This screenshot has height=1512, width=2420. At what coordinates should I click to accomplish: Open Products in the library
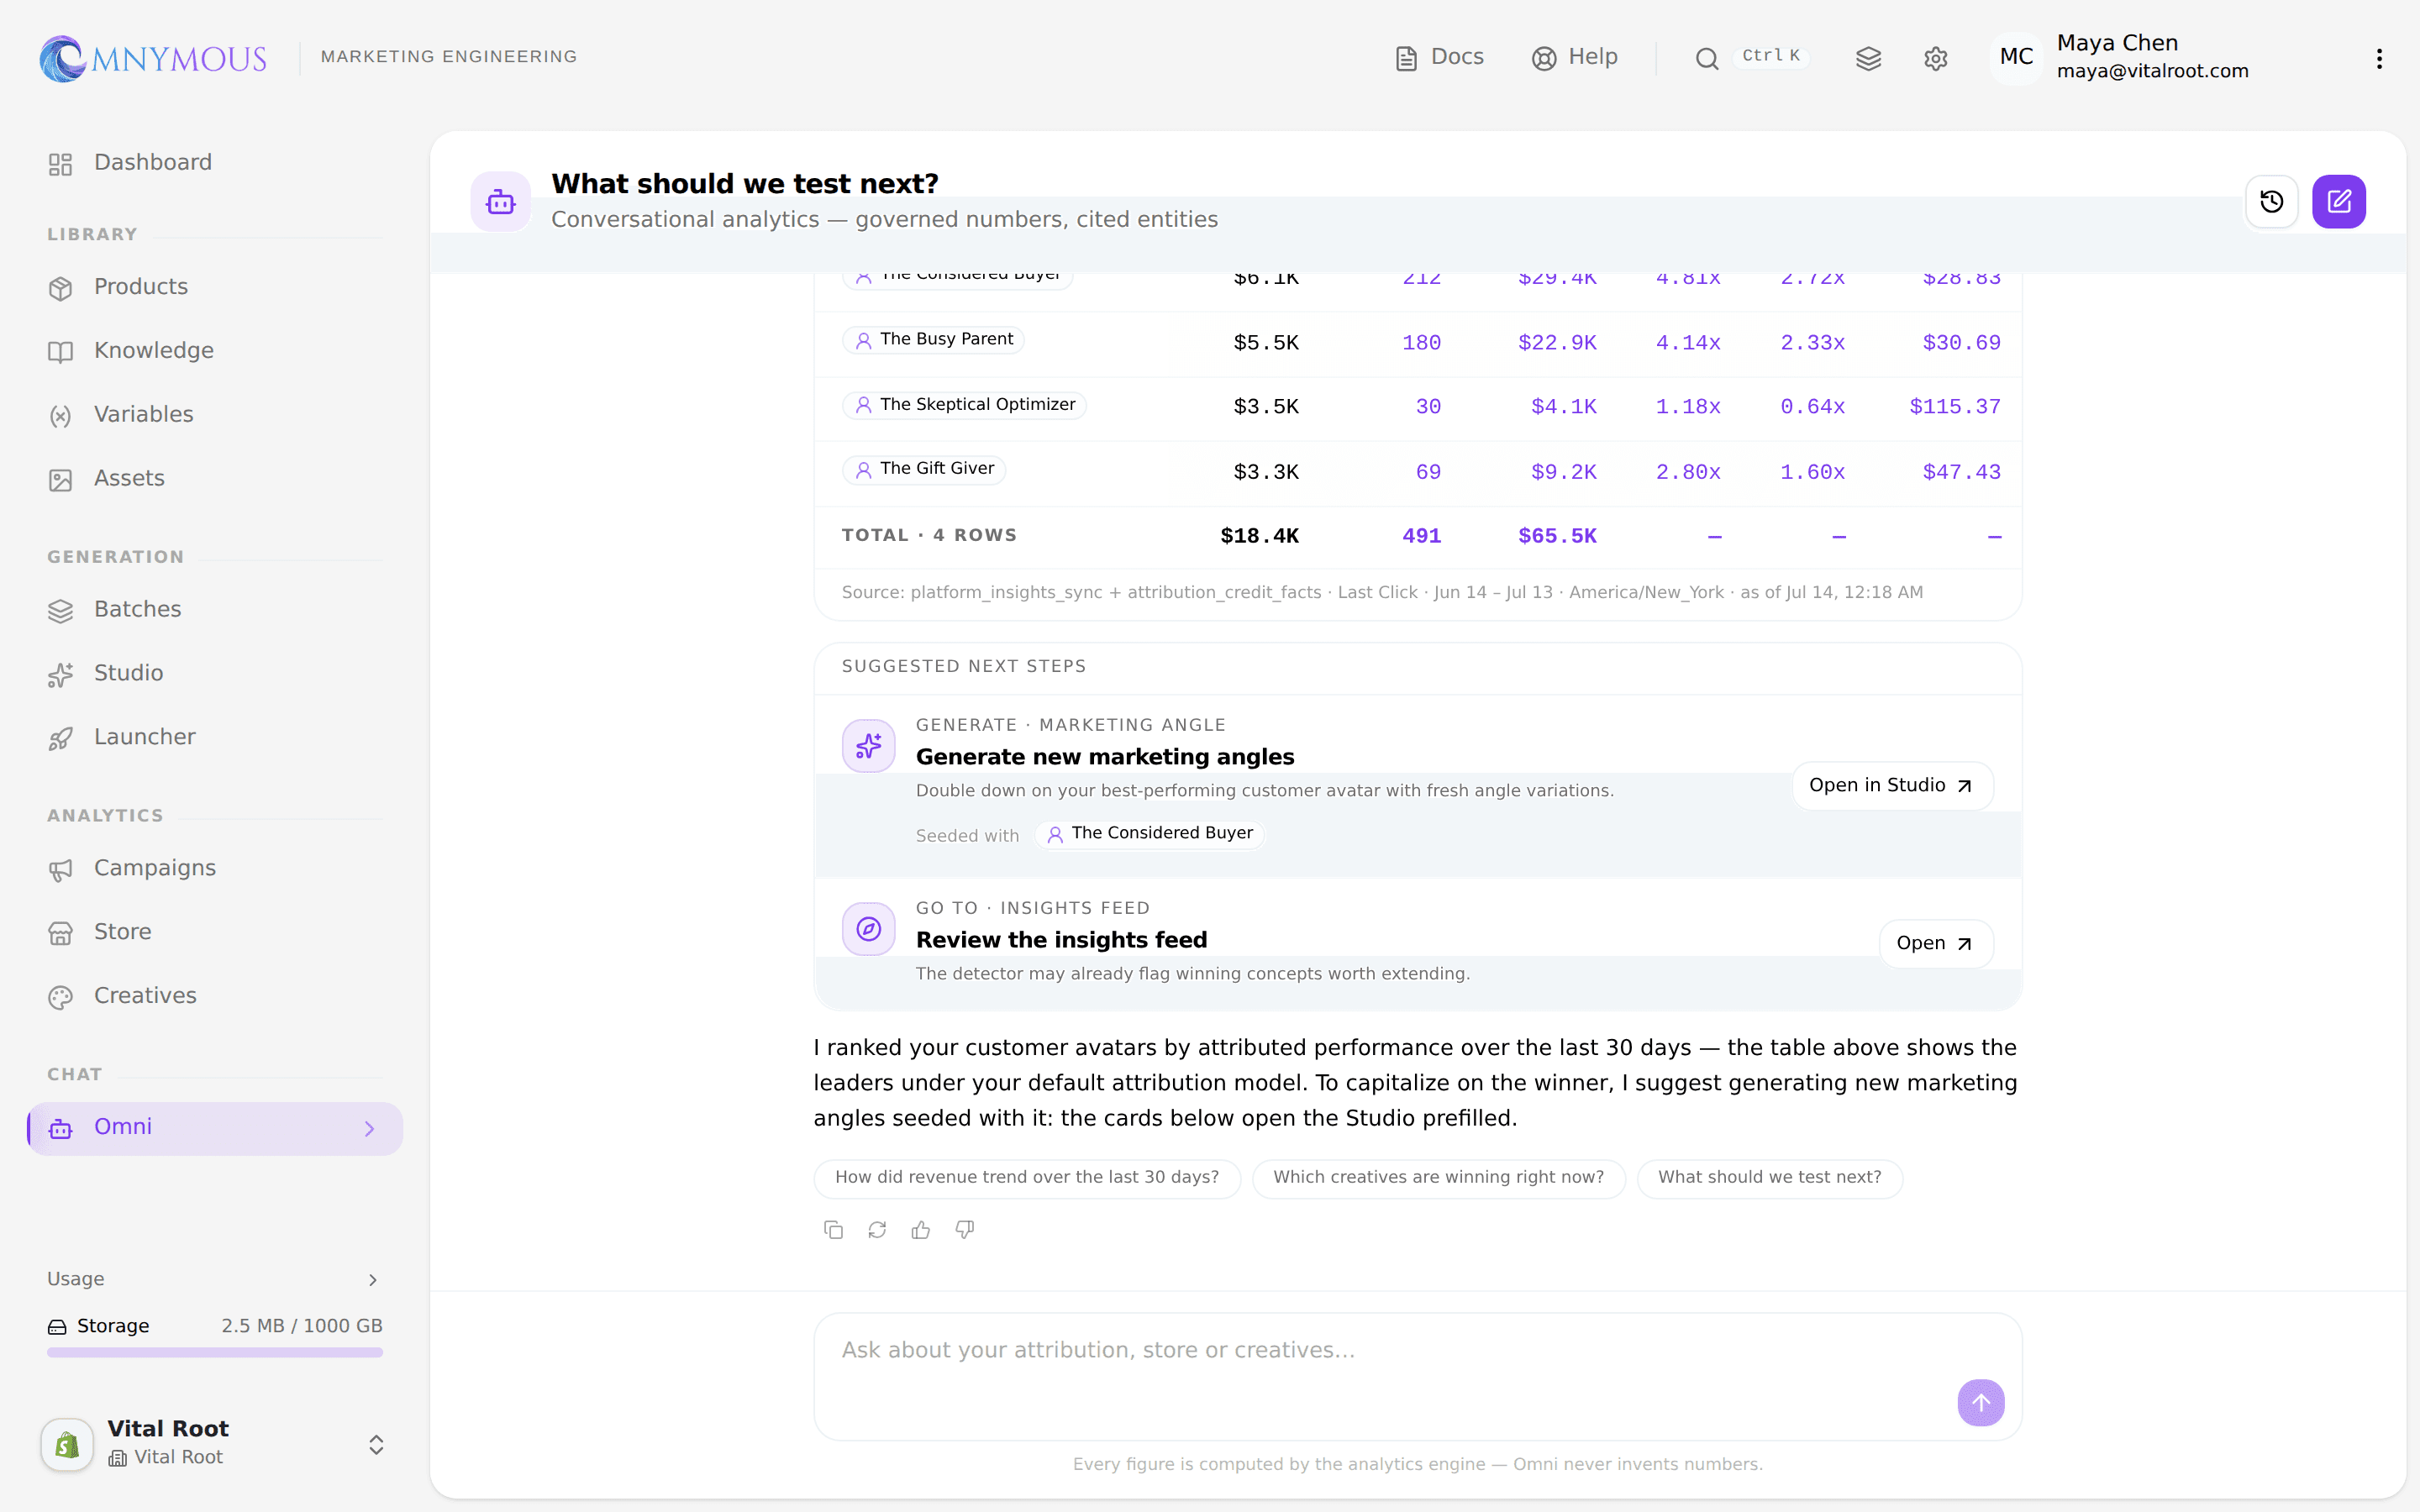click(215, 287)
